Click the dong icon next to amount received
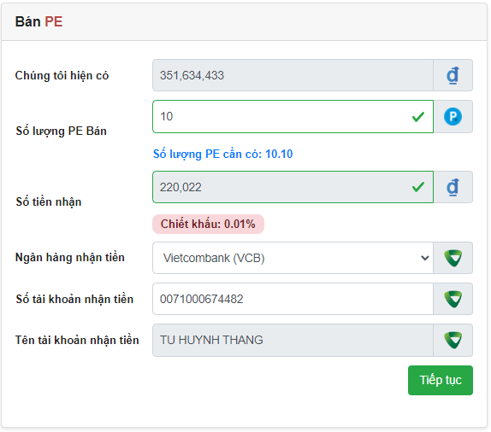491x432 pixels. point(453,187)
